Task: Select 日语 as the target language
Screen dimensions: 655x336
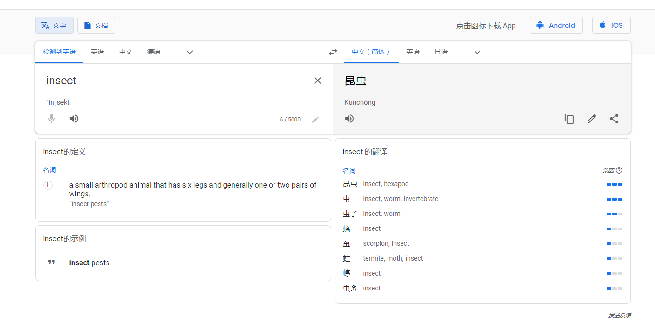Action: tap(441, 52)
